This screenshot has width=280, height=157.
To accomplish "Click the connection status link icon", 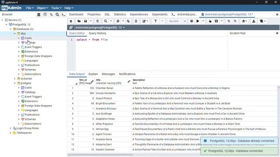I will pos(71,27).
